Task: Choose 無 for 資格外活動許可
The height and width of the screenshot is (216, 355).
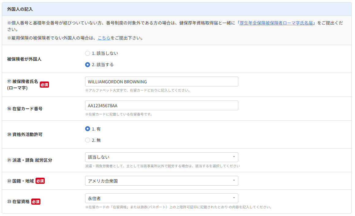Action: (88, 140)
